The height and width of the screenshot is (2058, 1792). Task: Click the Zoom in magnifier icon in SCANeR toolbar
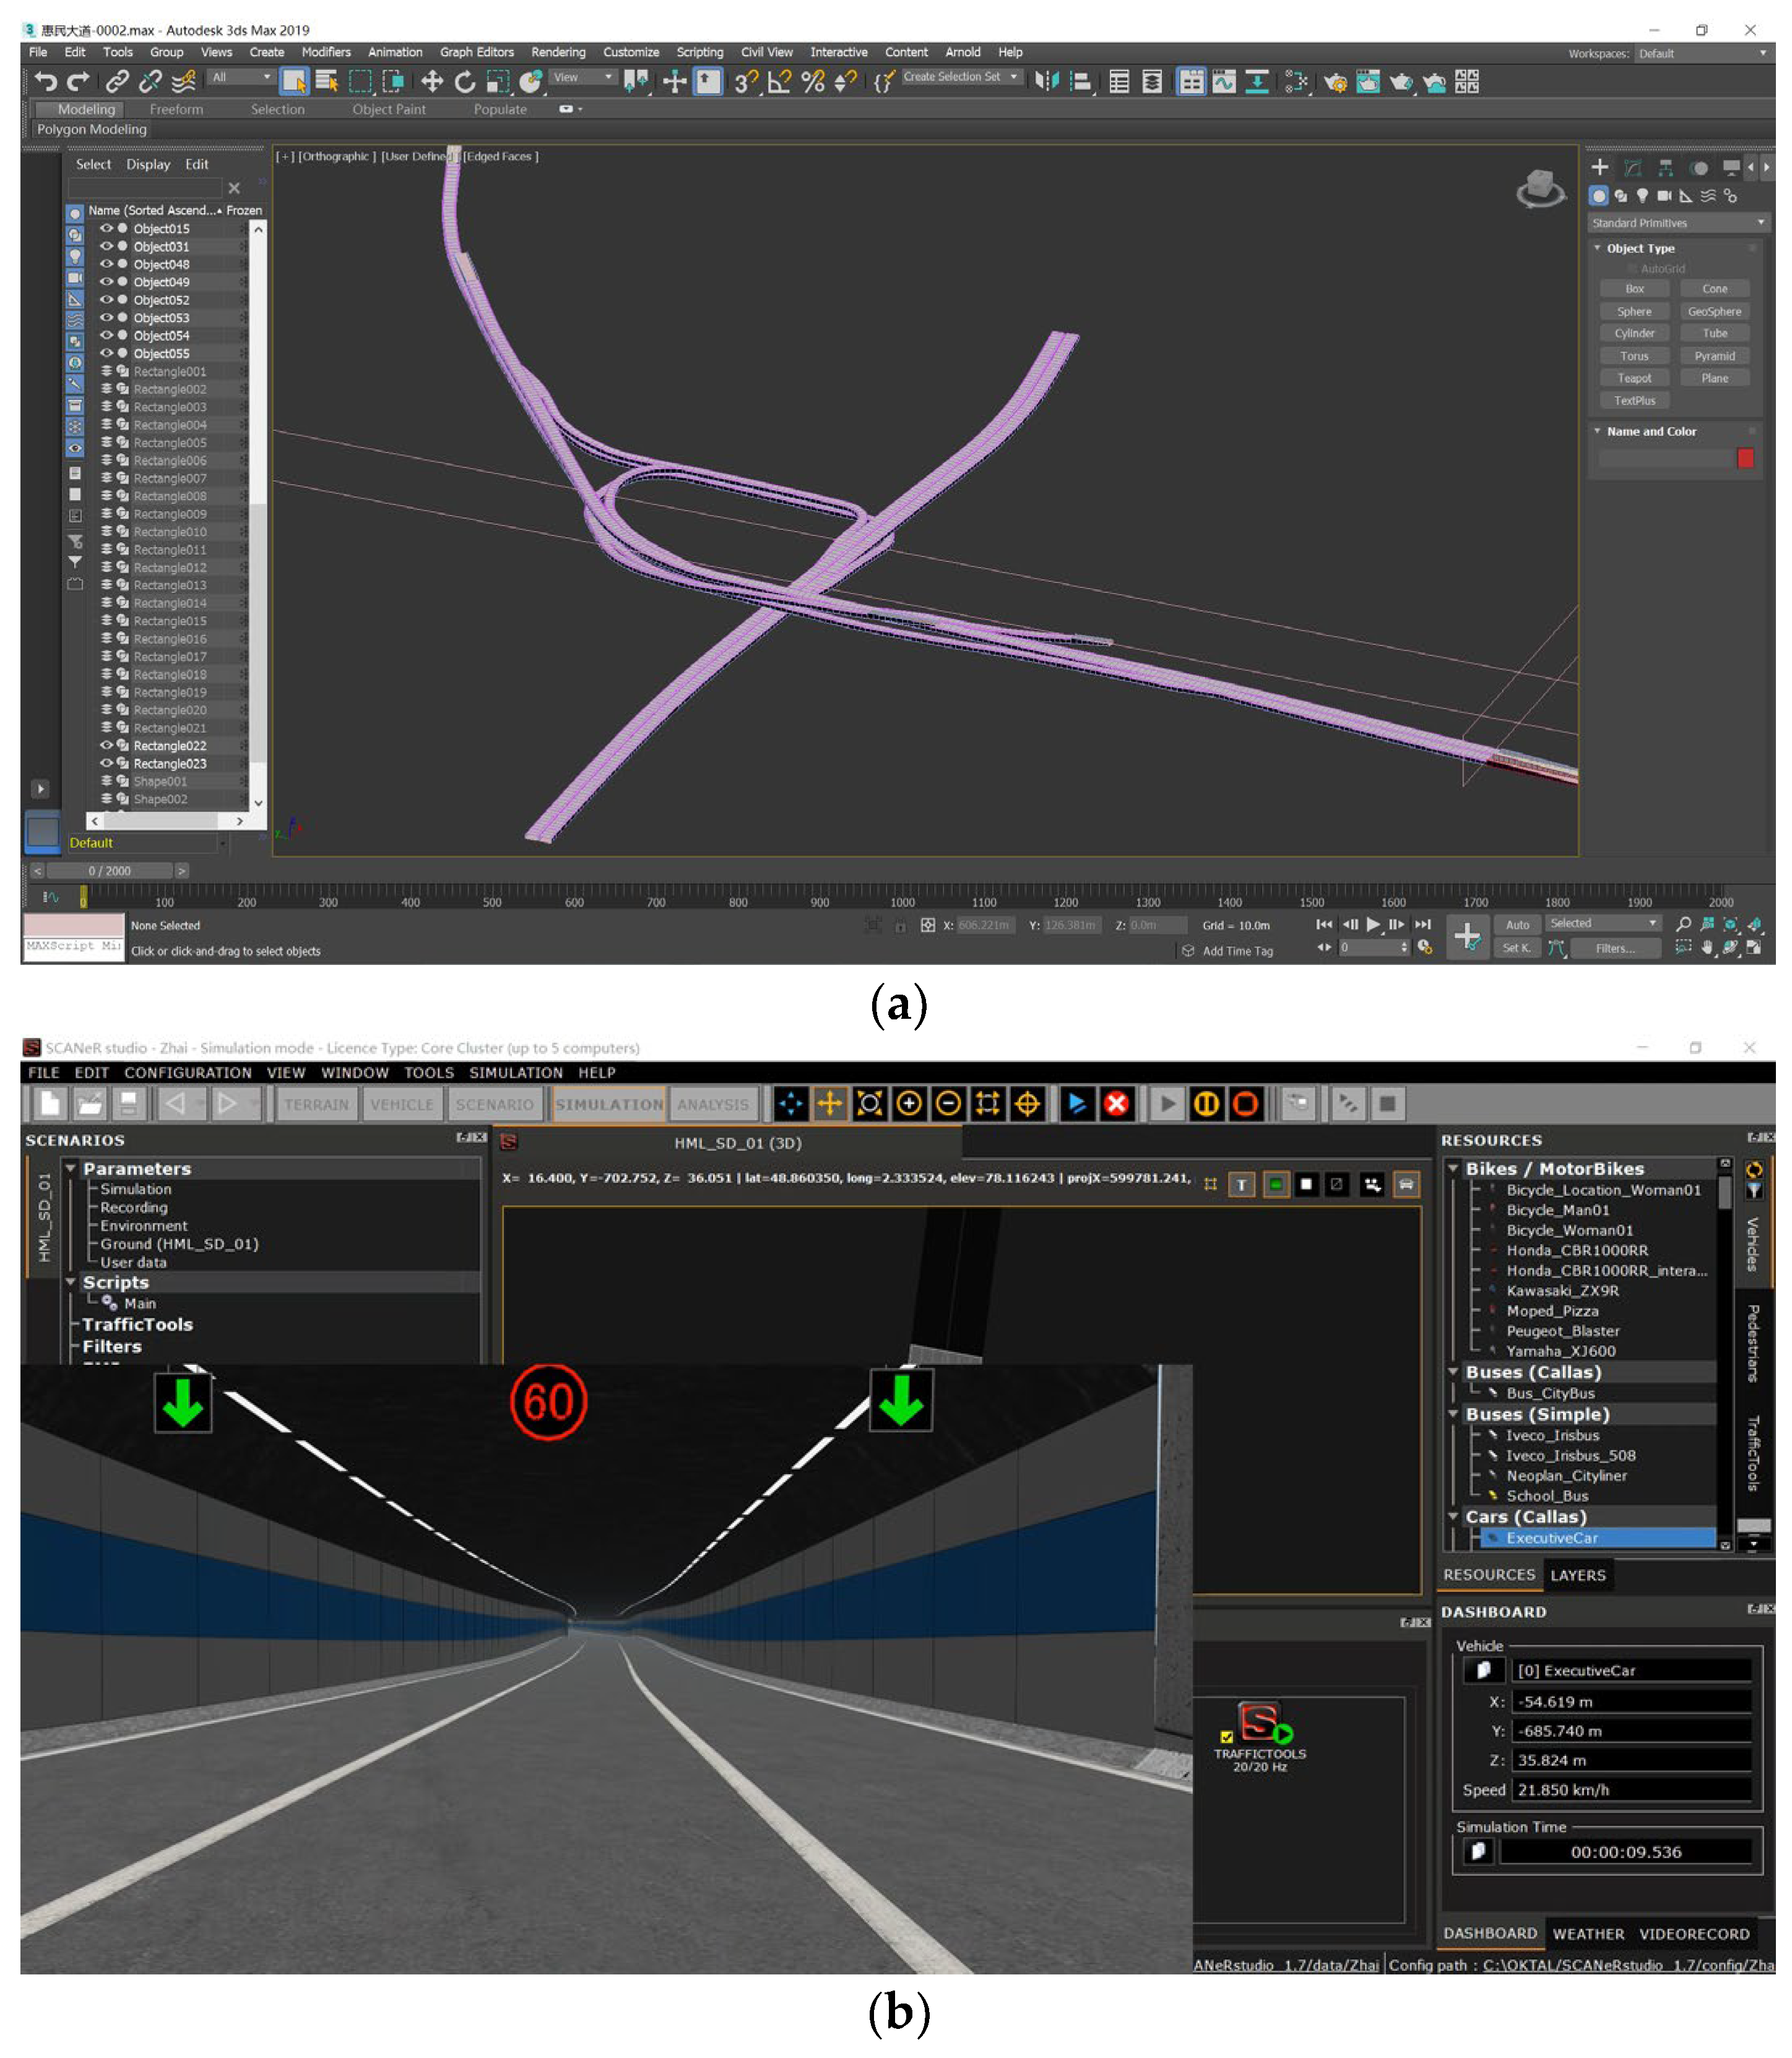click(x=909, y=1104)
